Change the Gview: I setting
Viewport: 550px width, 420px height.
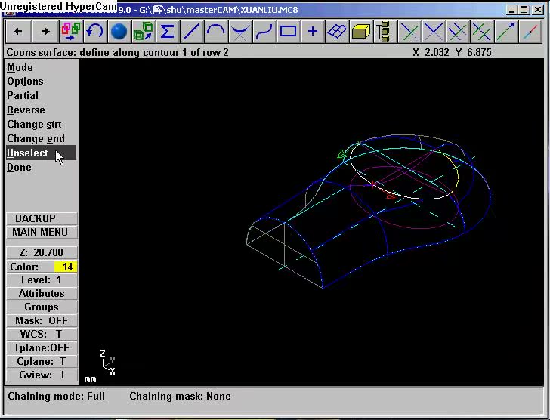[42, 375]
